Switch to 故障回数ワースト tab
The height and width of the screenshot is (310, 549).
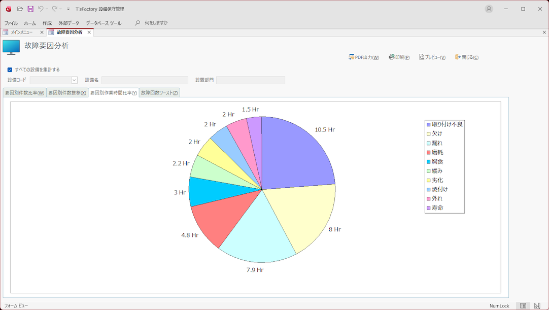(159, 93)
